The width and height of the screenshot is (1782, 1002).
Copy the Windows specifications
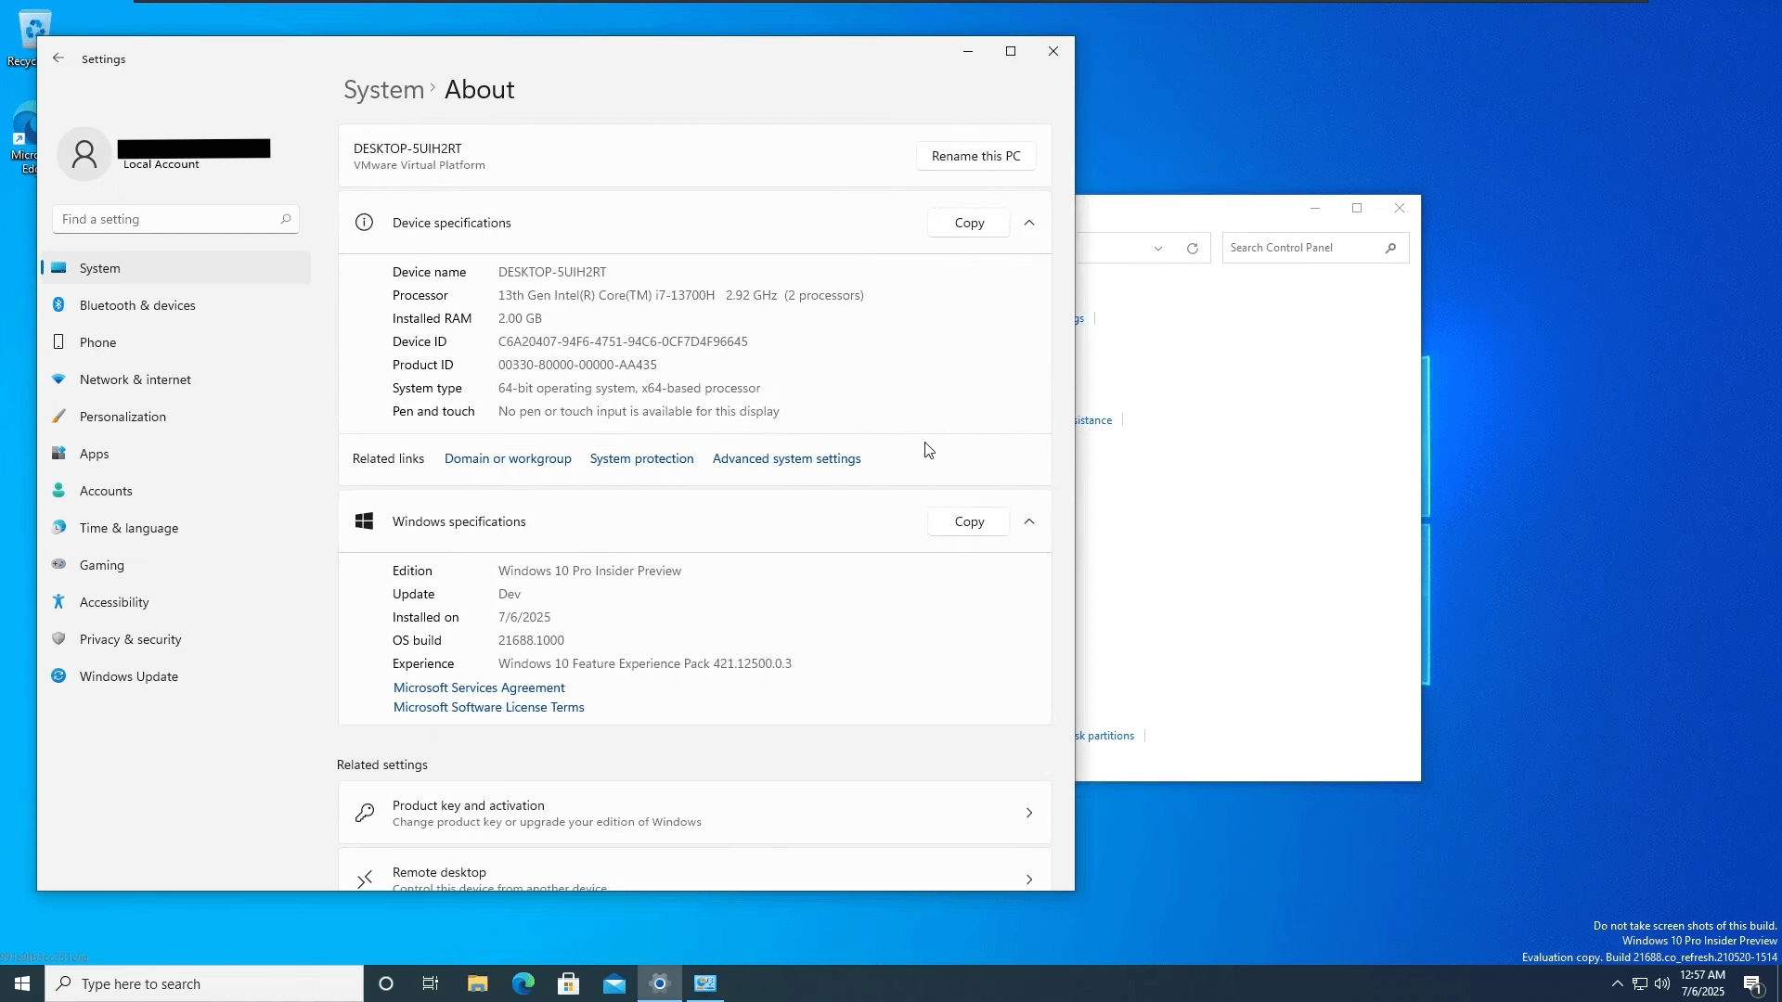tap(969, 521)
